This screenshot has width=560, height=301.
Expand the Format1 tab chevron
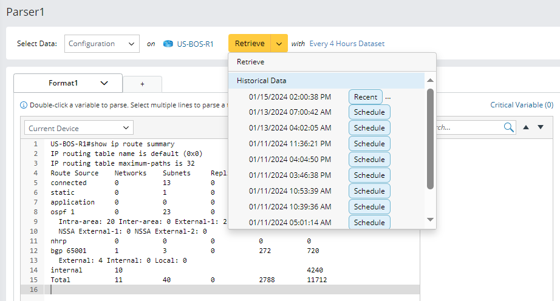pos(104,83)
